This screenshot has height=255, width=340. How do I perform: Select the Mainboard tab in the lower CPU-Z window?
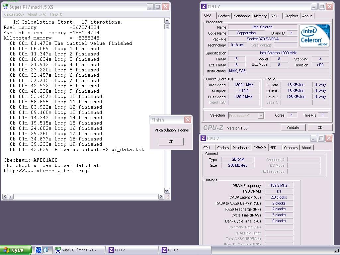click(x=241, y=148)
